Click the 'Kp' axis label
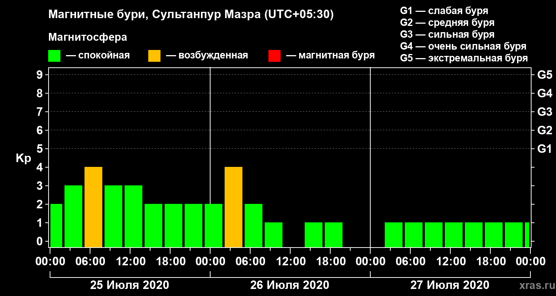Viewport: 556px width, 296px height. point(23,158)
